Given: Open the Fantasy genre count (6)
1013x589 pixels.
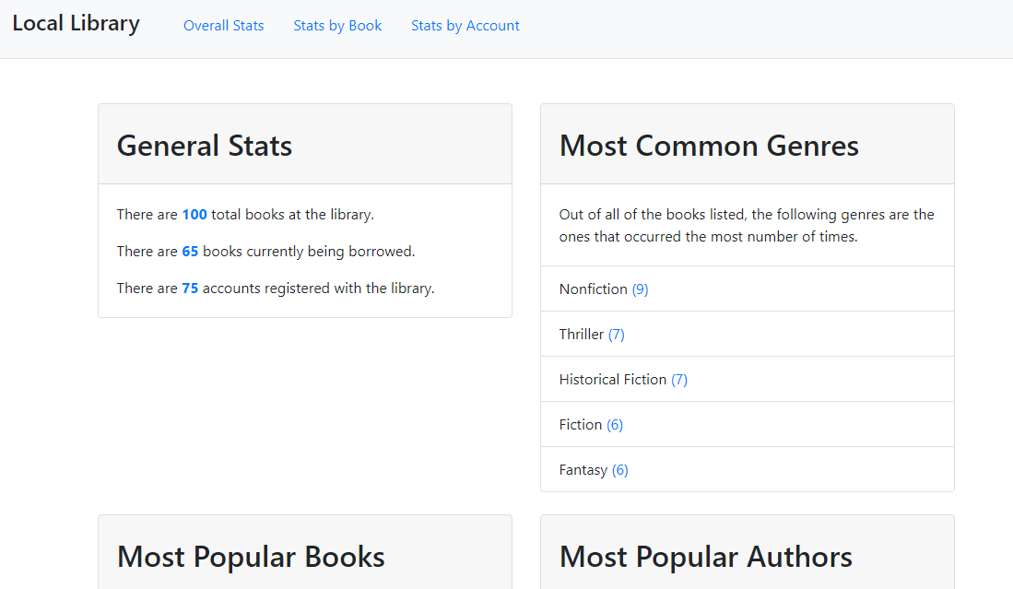Looking at the screenshot, I should click(x=619, y=469).
